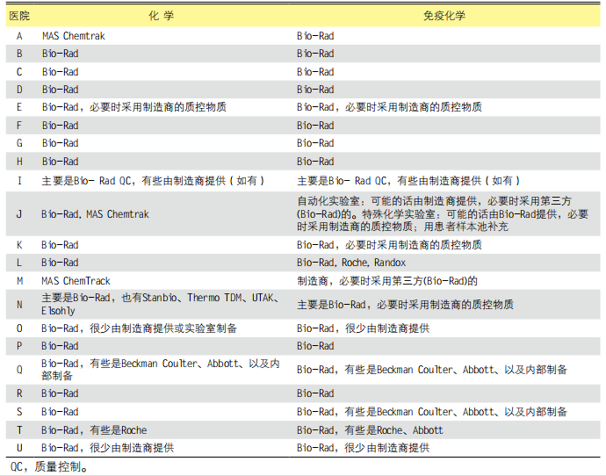
Task: Select hospital letter S
Action: coord(19,412)
